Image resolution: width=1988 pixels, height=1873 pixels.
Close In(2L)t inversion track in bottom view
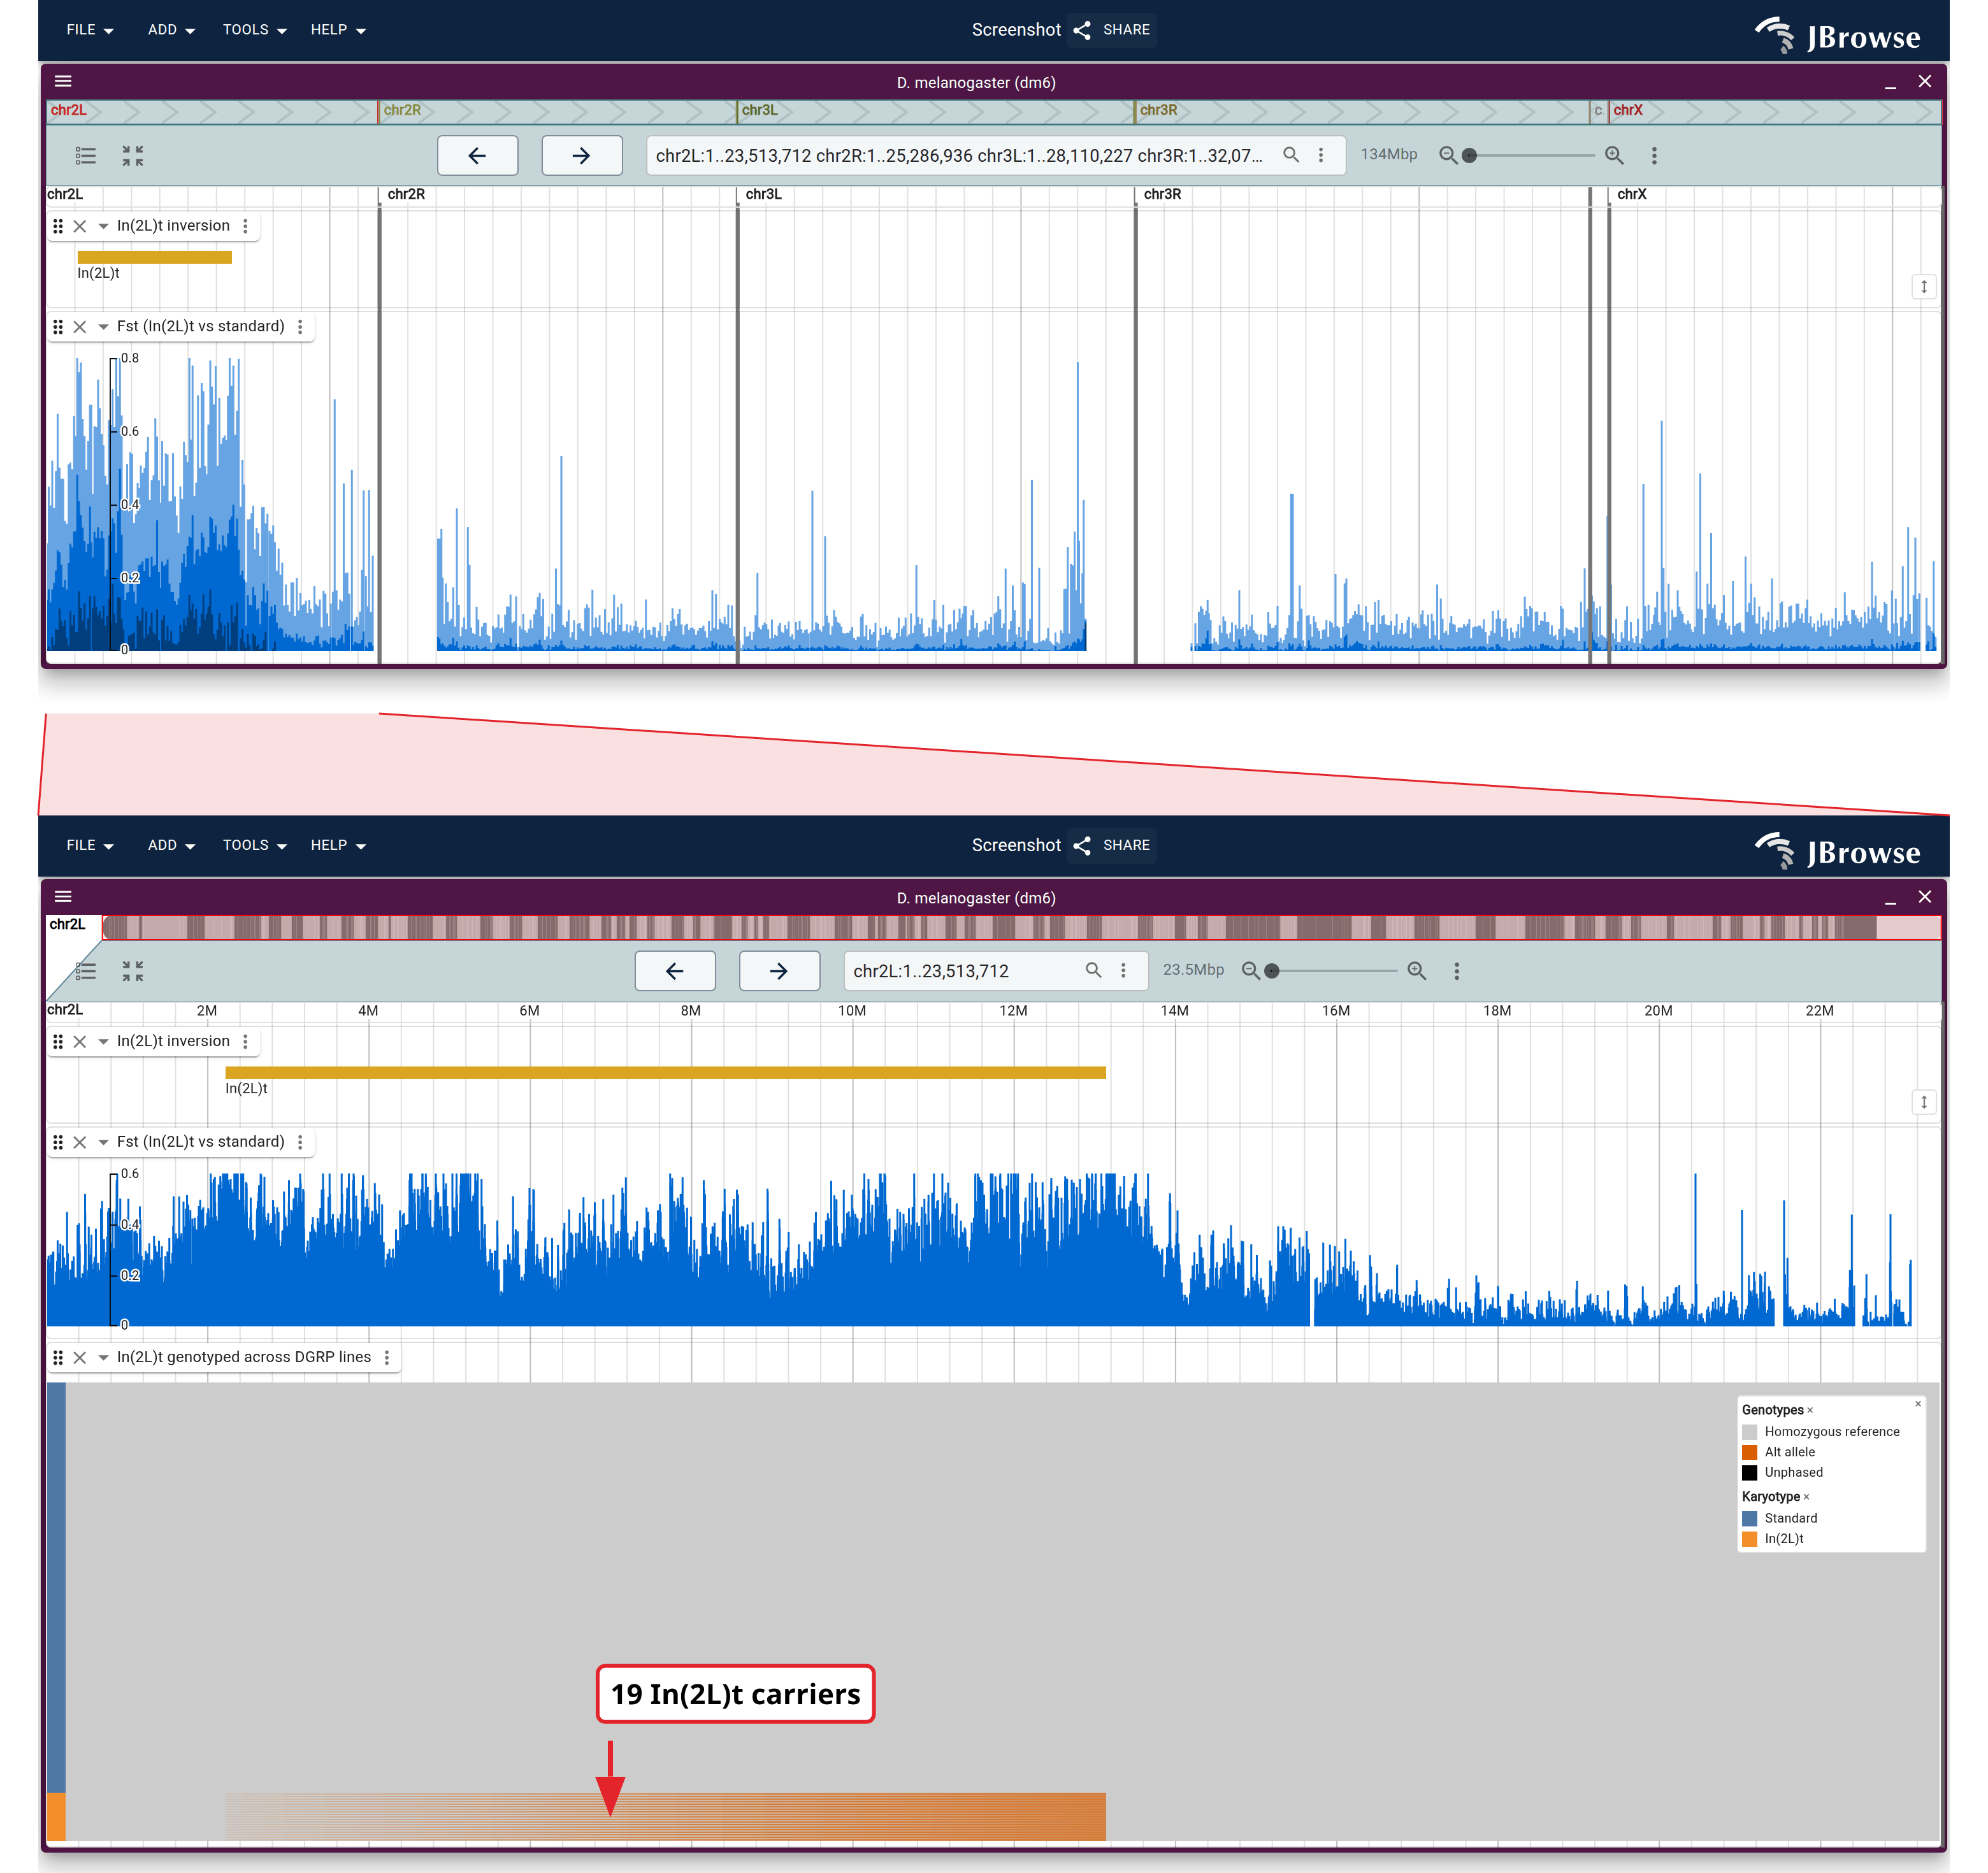[80, 1041]
